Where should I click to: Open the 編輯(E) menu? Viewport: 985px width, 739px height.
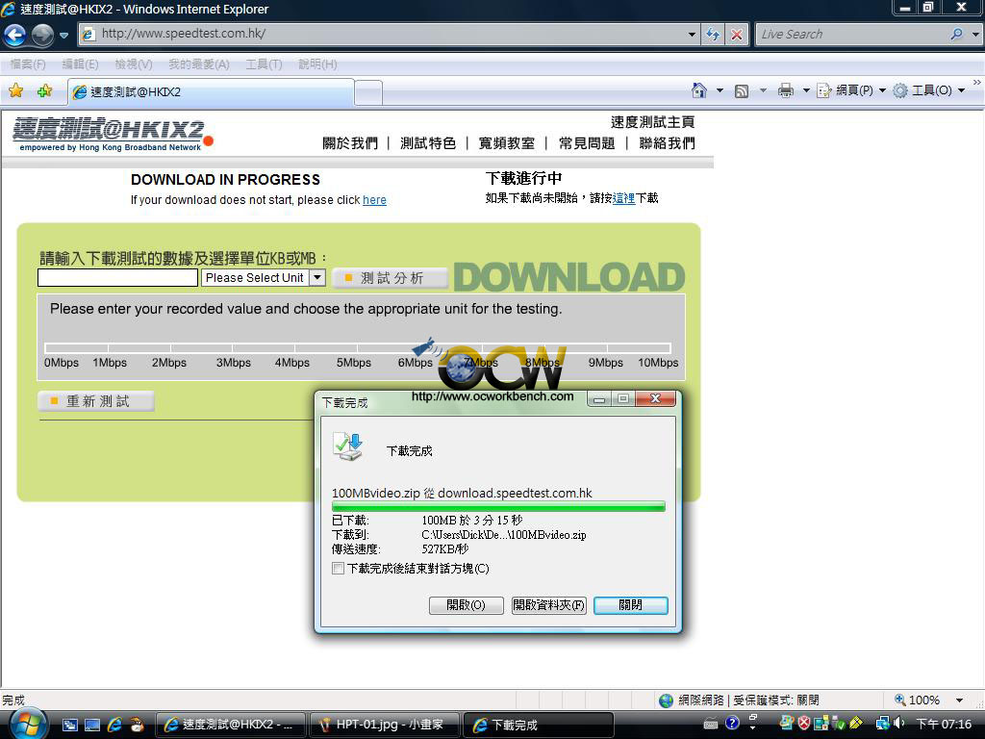point(80,64)
